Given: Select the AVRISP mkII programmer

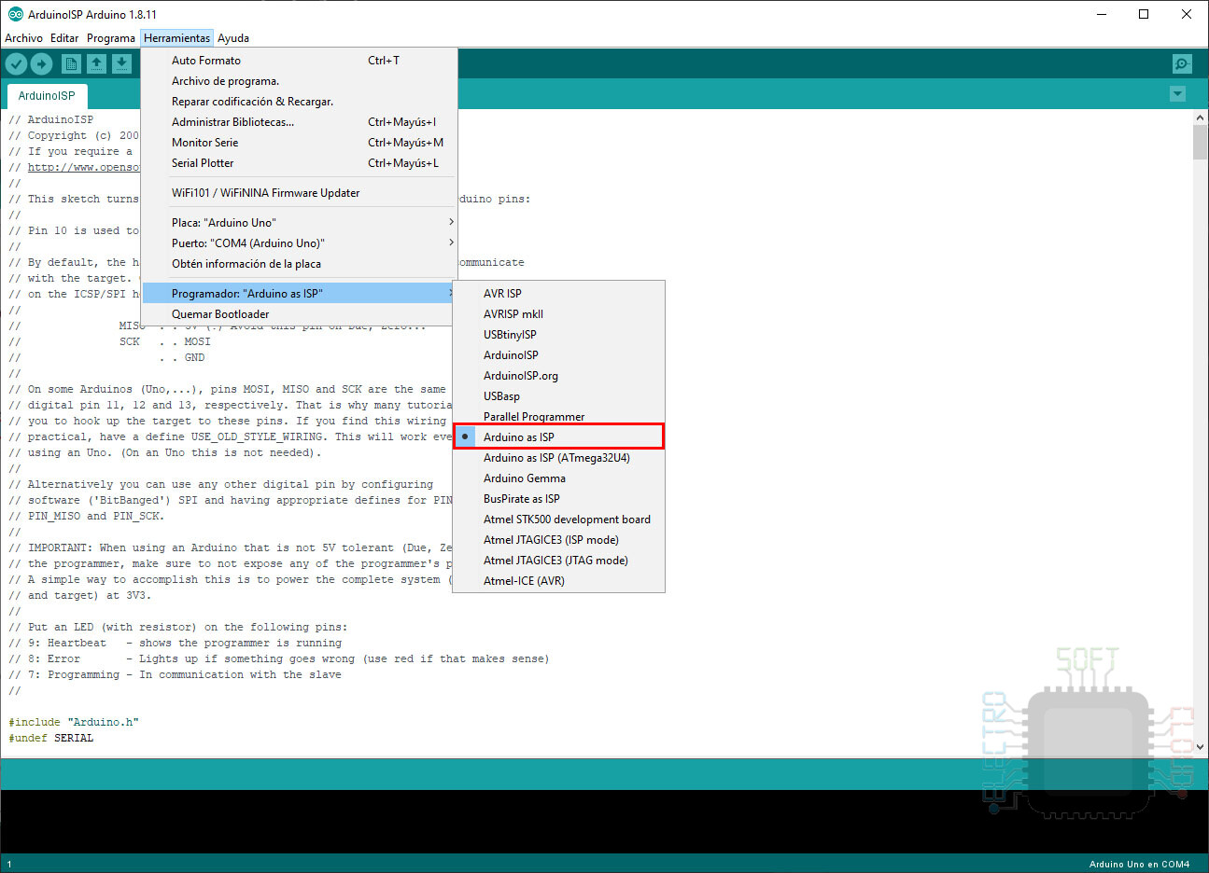Looking at the screenshot, I should point(558,314).
